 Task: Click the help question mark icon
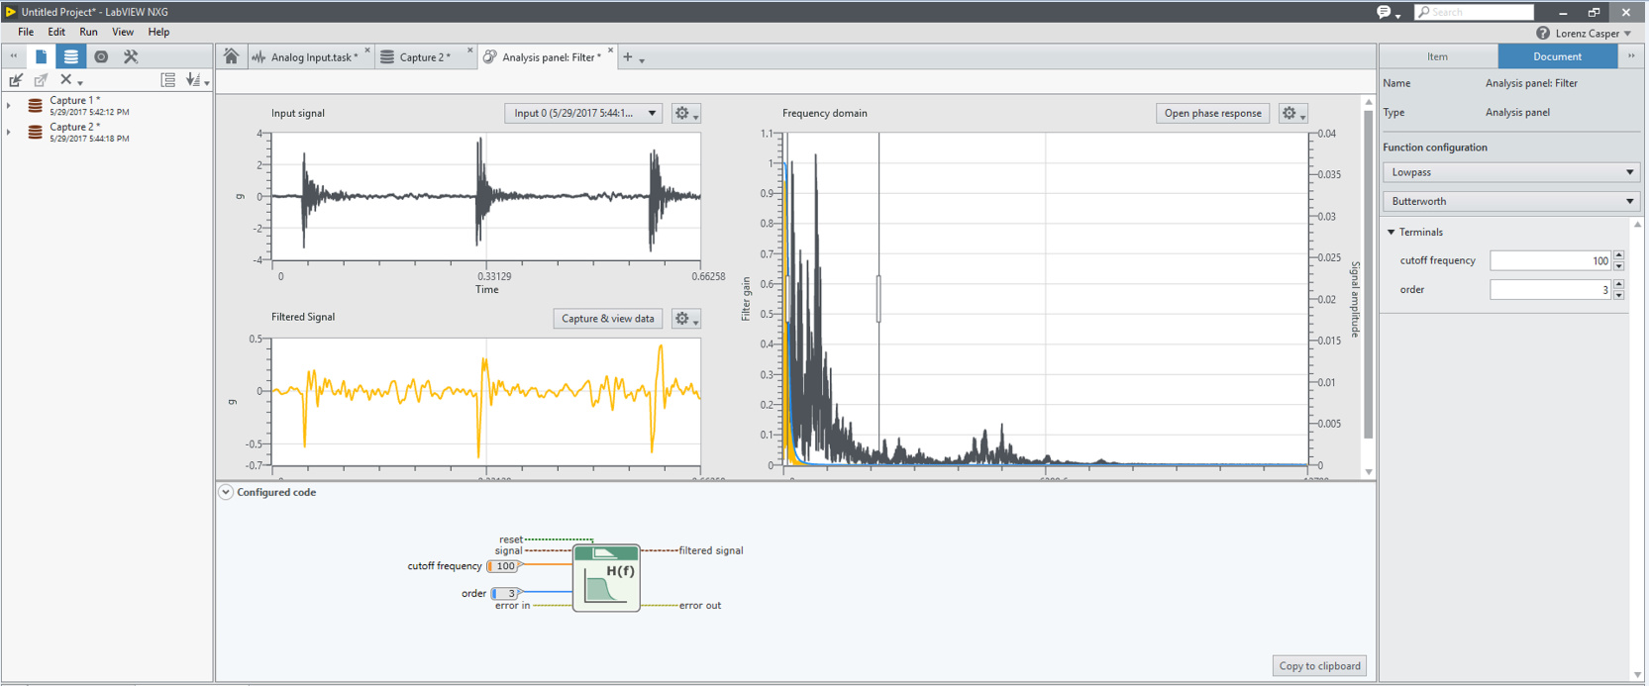[x=1542, y=34]
